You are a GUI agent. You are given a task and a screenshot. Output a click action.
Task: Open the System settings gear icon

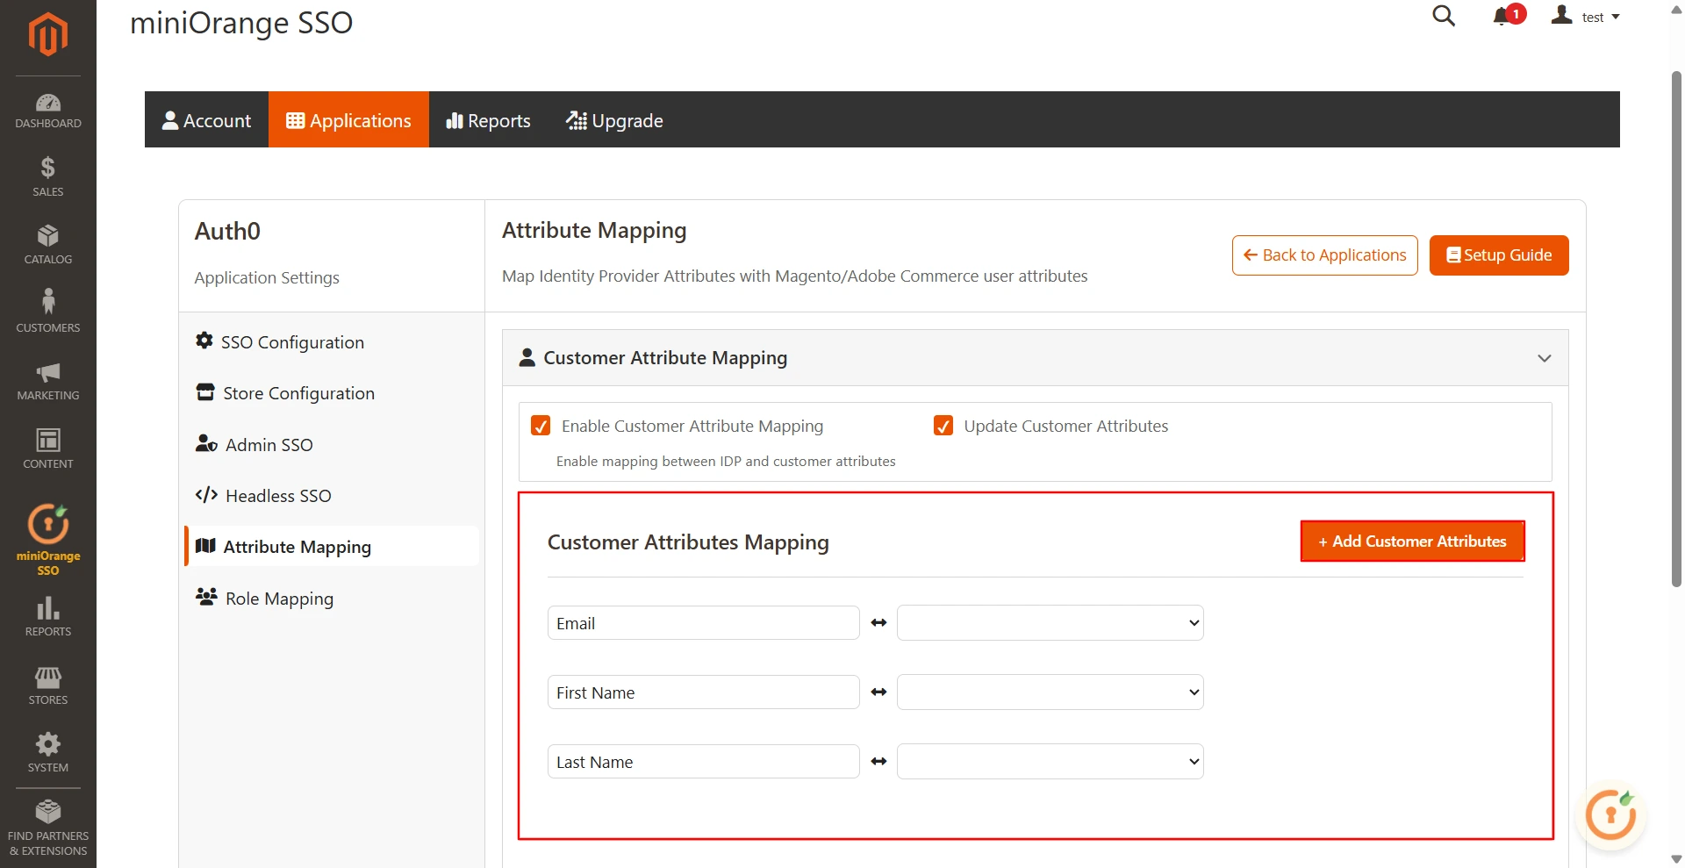pos(47,746)
